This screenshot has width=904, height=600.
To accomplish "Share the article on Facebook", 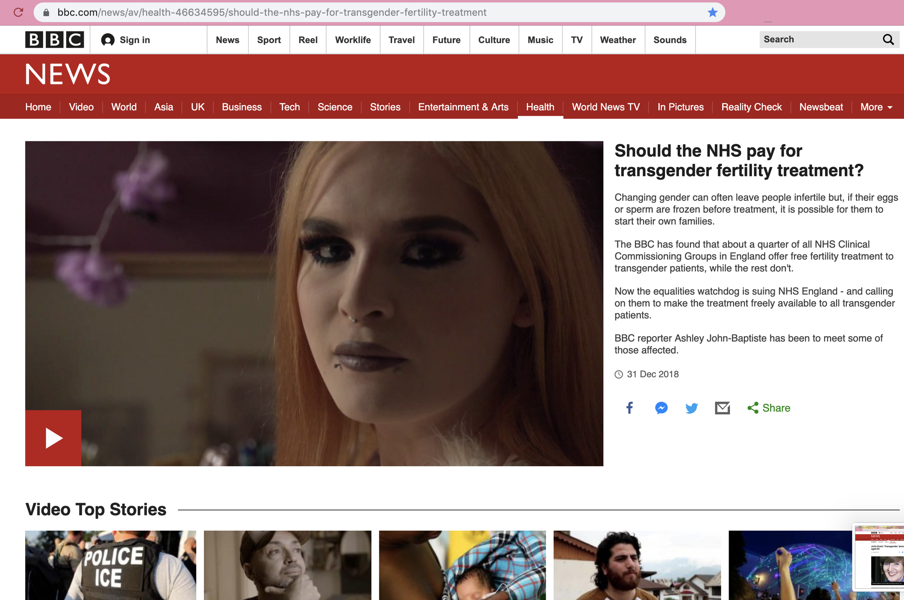I will tap(630, 408).
